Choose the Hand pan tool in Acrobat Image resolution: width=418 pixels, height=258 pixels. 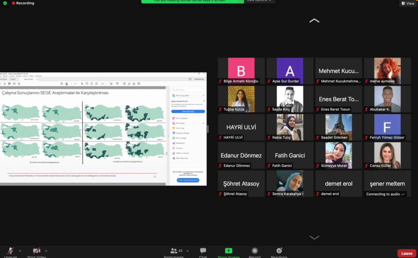87,84
